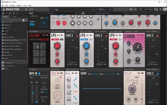Open the File menu
Viewport: 167px width, 105px height.
(x=3, y=5)
